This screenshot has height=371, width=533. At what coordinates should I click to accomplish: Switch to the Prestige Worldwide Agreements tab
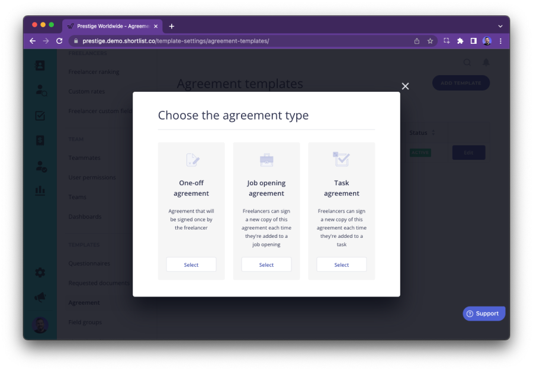pyautogui.click(x=110, y=25)
